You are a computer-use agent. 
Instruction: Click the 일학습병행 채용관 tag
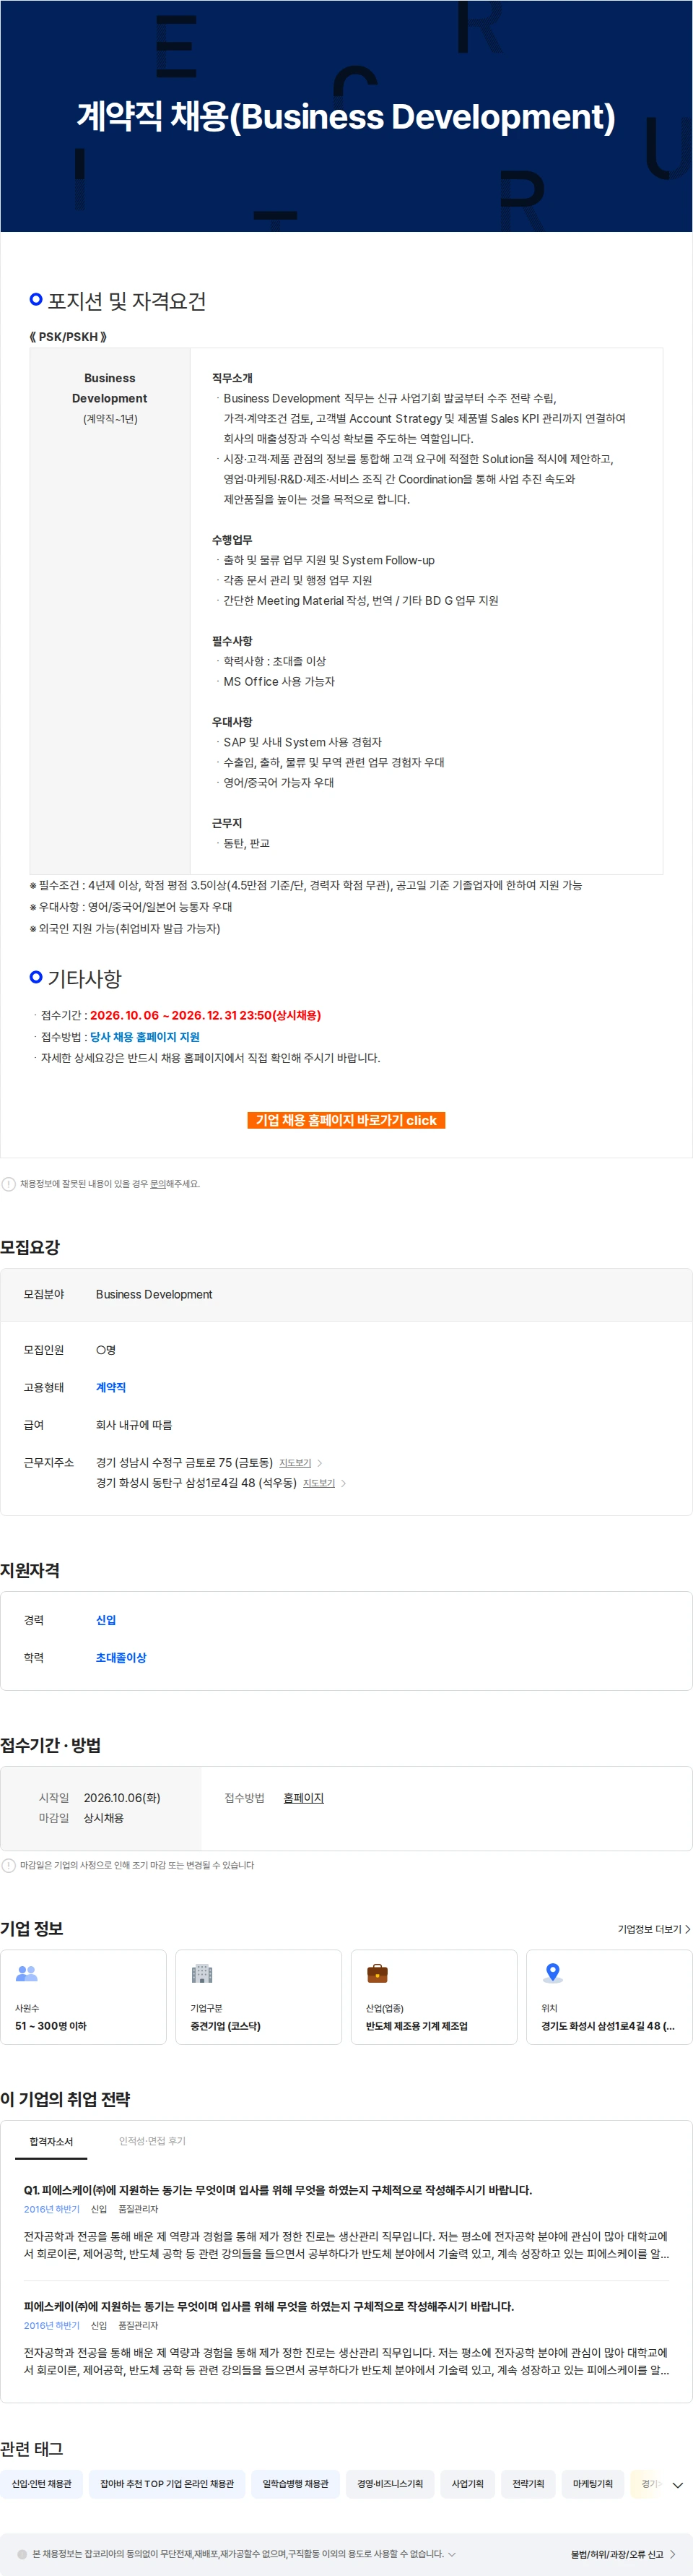coord(295,2484)
